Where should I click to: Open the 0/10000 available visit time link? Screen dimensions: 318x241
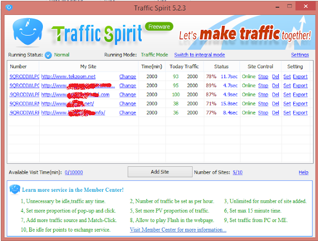pos(74,172)
